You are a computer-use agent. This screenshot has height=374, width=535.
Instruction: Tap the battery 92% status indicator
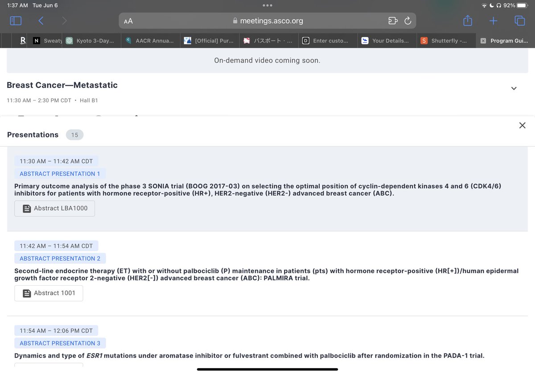coord(516,5)
